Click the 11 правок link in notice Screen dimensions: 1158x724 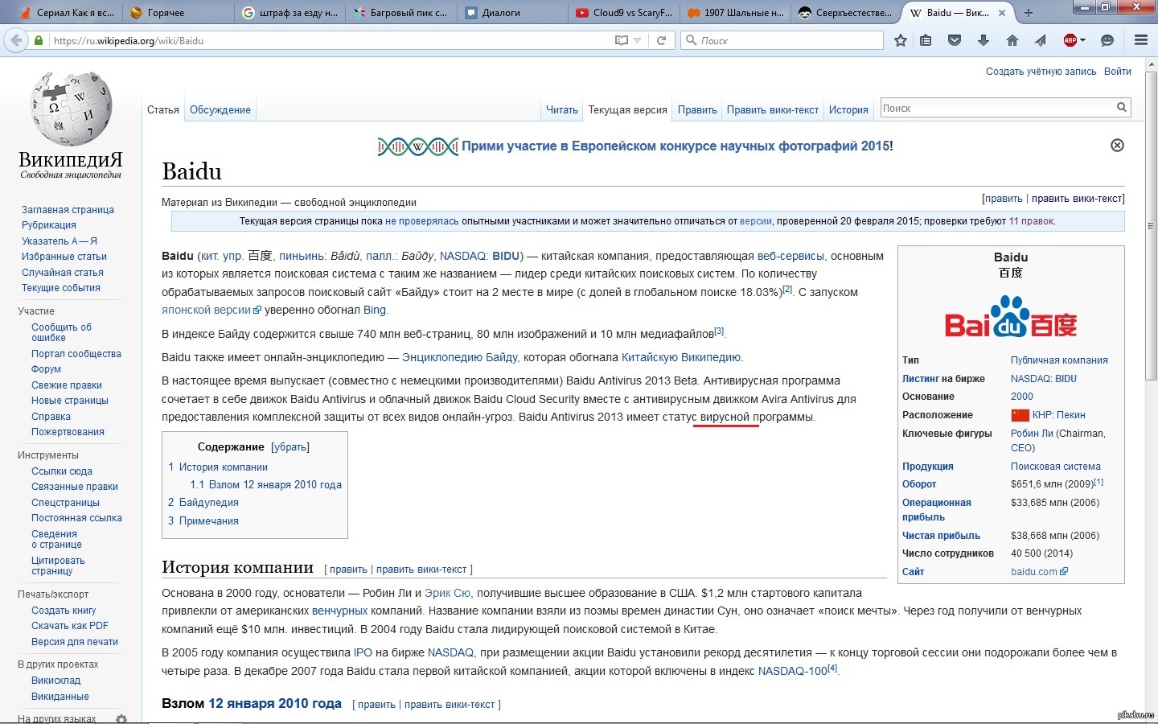click(x=1031, y=221)
